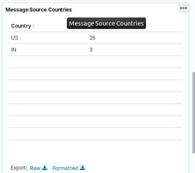Click the vertical scrollbar thumb on the right

click(194, 112)
